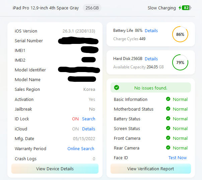Open Hard Disk Details link
The image size is (202, 180).
click(151, 59)
